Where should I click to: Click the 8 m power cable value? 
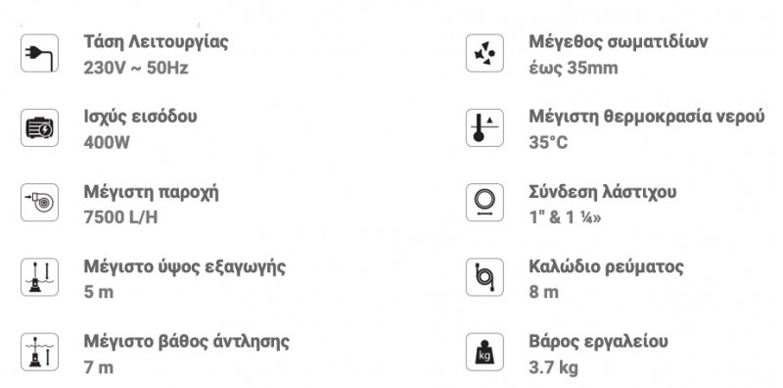click(544, 292)
